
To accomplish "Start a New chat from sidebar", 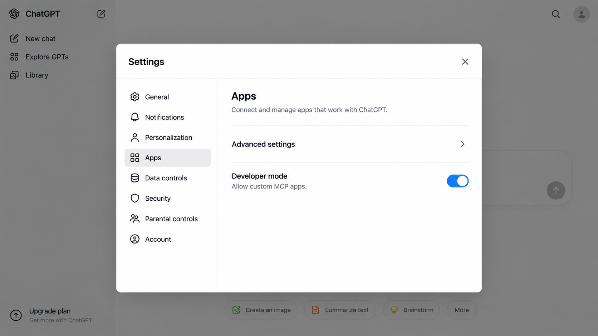I will (40, 39).
